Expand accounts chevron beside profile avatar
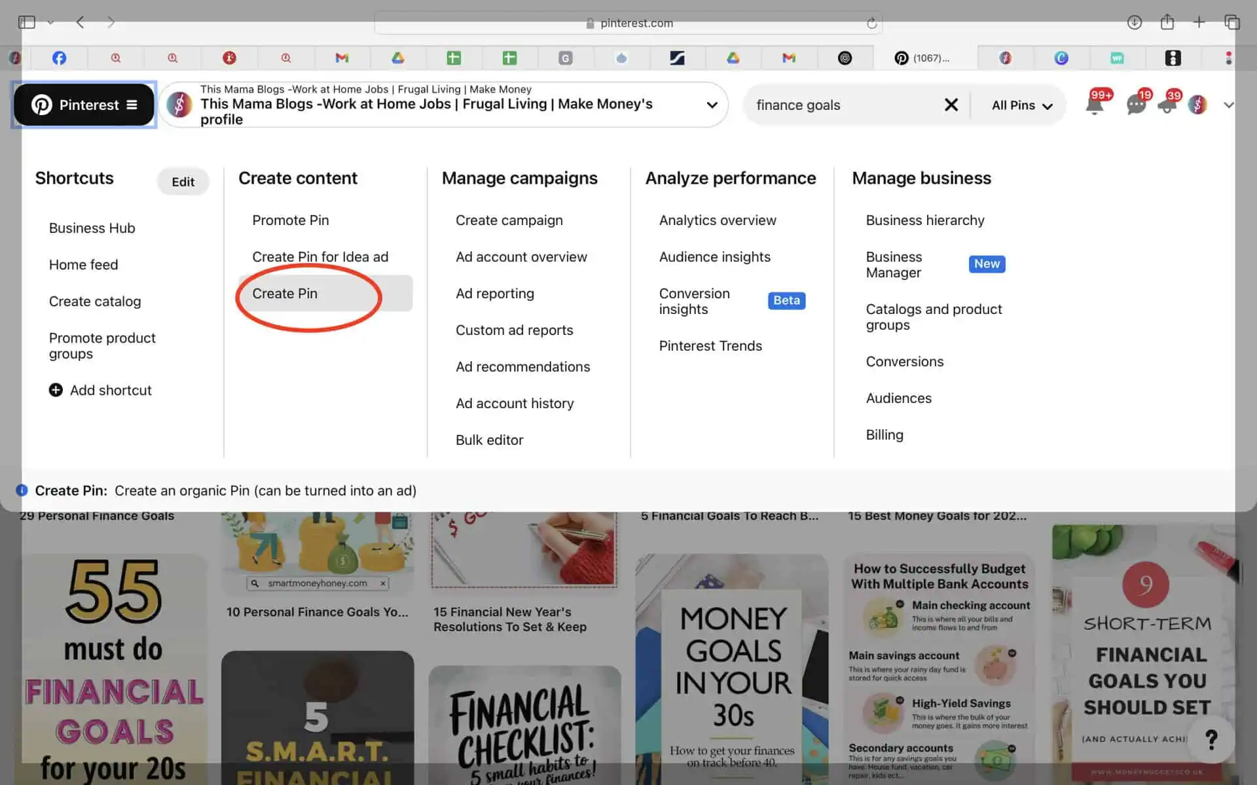The width and height of the screenshot is (1257, 785). coord(1228,105)
